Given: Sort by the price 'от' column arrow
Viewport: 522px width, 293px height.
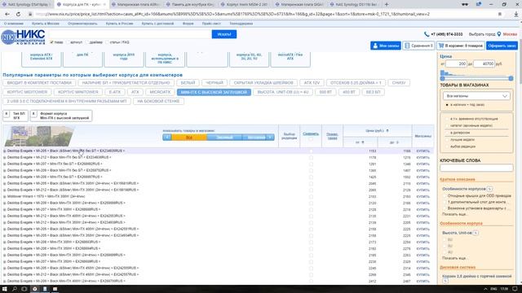Looking at the screenshot, I should tap(363, 142).
